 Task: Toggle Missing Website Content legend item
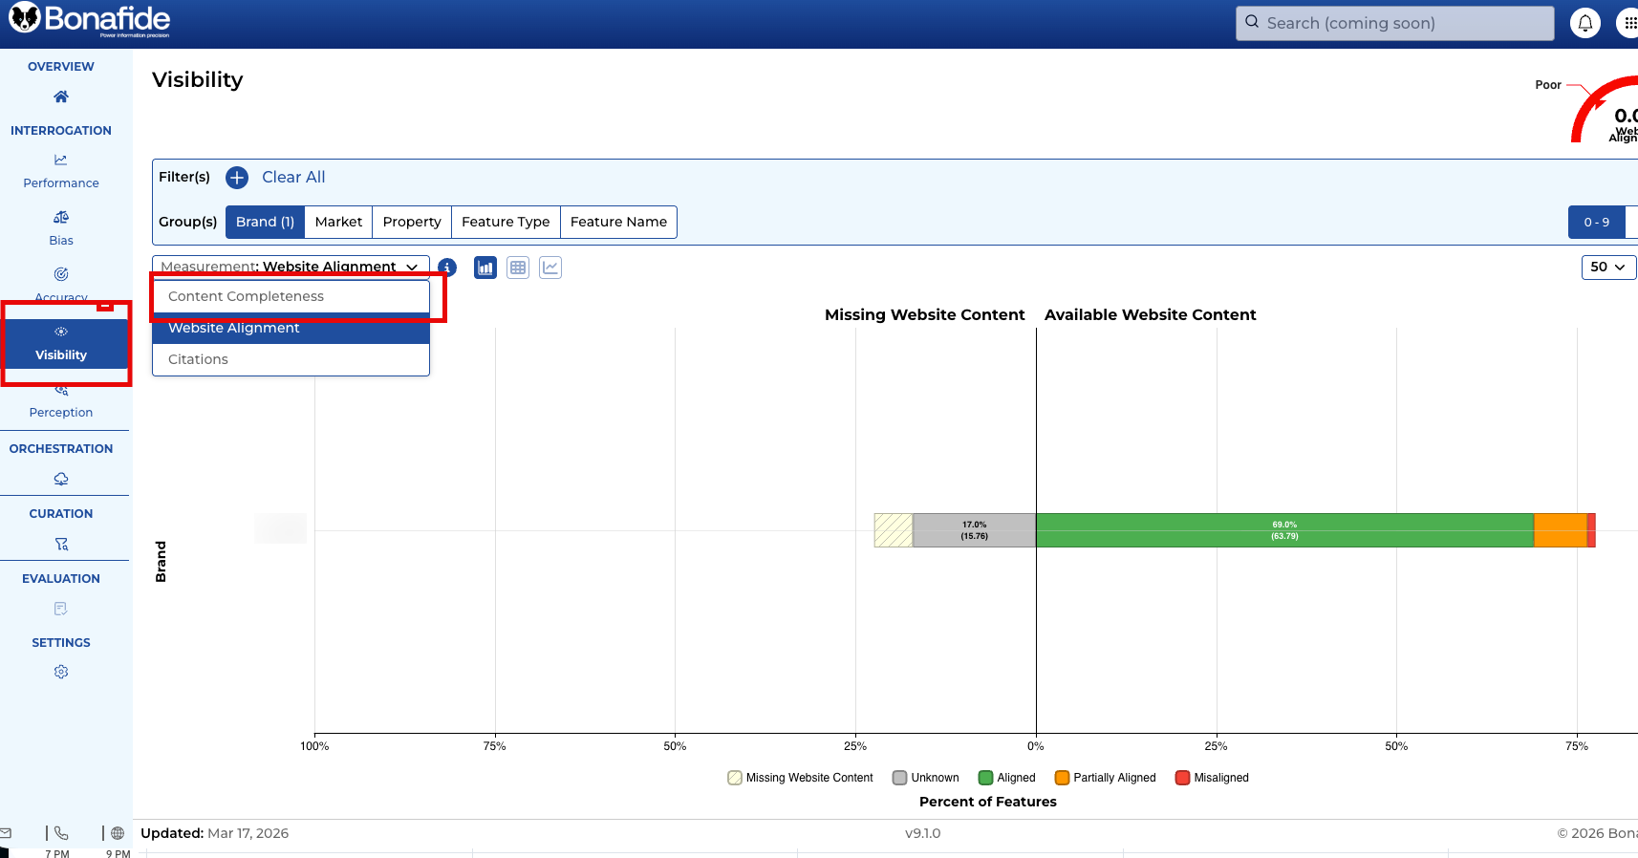tap(801, 778)
